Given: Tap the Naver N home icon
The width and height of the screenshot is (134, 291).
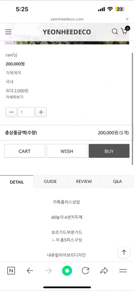Looking at the screenshot, I should (11, 271).
